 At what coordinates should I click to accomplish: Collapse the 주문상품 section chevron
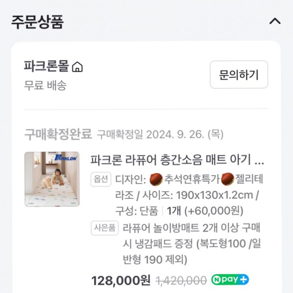click(x=275, y=21)
